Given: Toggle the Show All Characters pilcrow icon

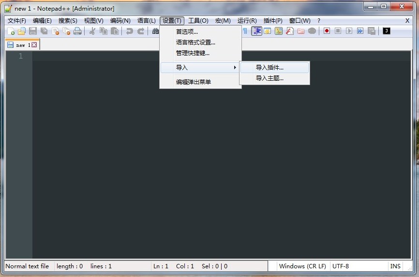Looking at the screenshot, I should (245, 31).
